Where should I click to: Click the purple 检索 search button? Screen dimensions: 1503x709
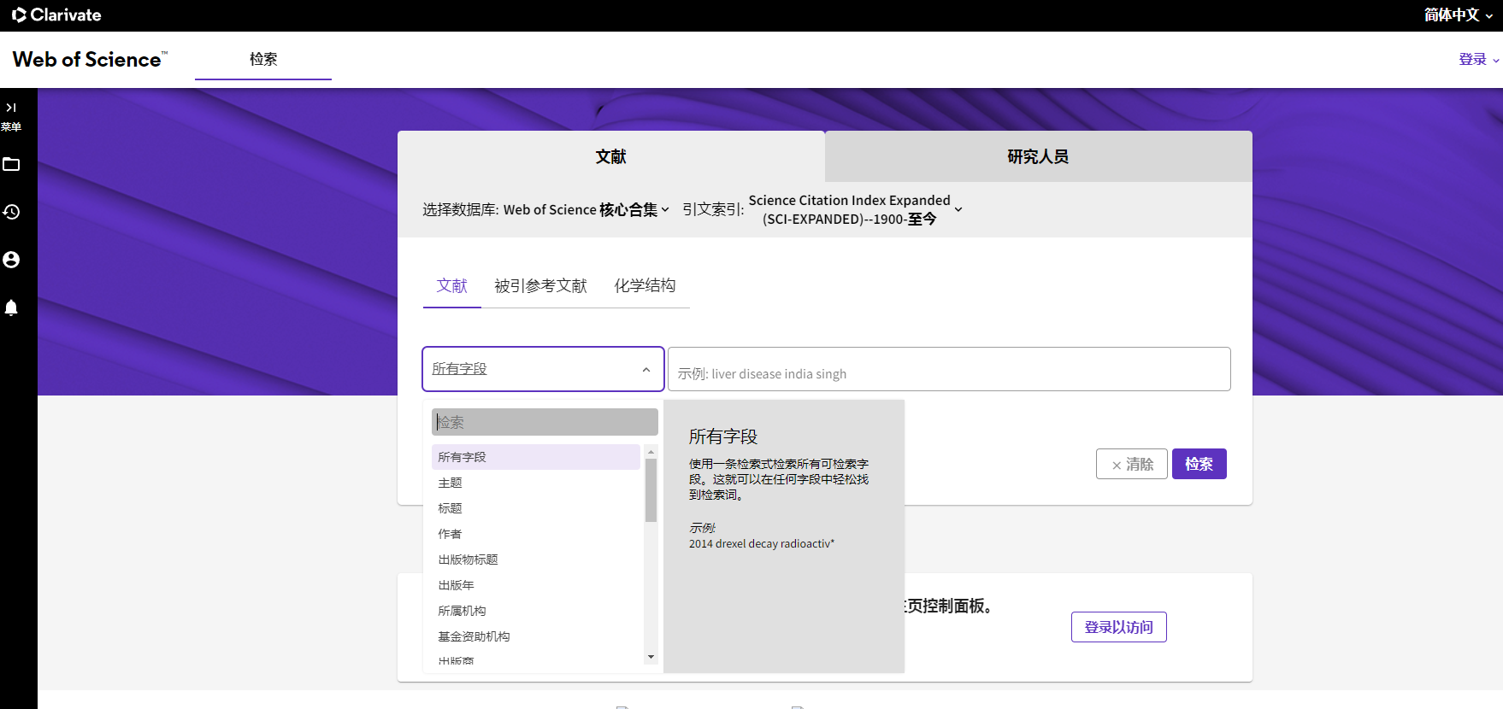[x=1199, y=464]
